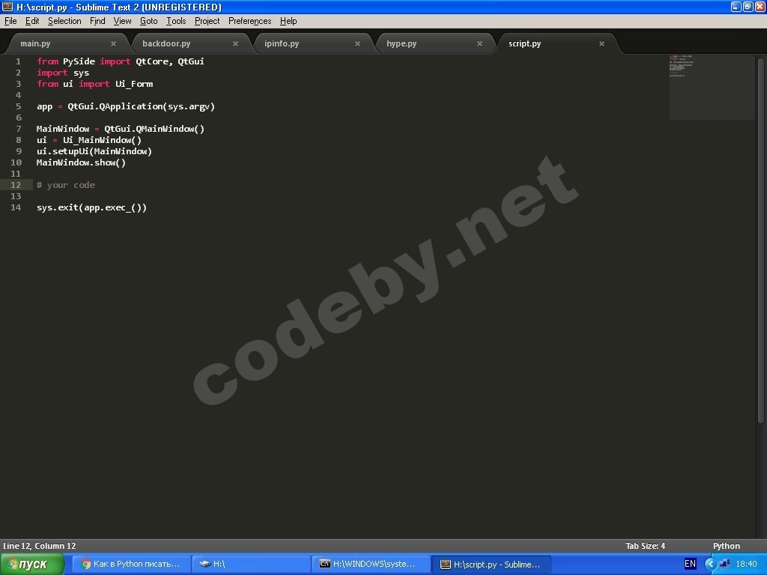Open the Goto menu

tap(149, 21)
